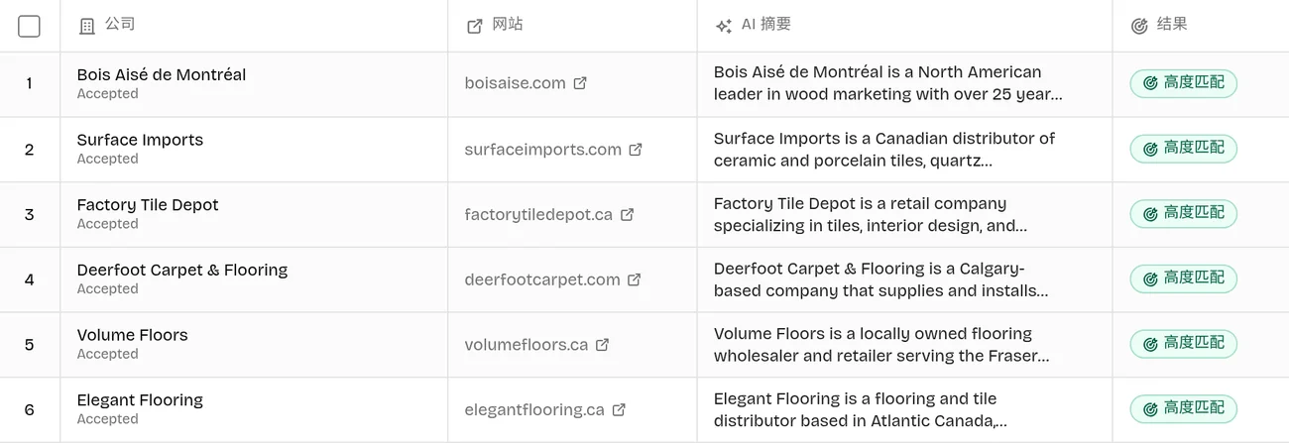The image size is (1289, 443).
Task: Open external link icon next to deerfootcarpet.com
Action: point(635,279)
